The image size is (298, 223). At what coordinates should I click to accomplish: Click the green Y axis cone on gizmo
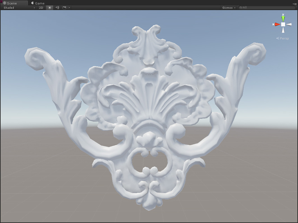[283, 17]
